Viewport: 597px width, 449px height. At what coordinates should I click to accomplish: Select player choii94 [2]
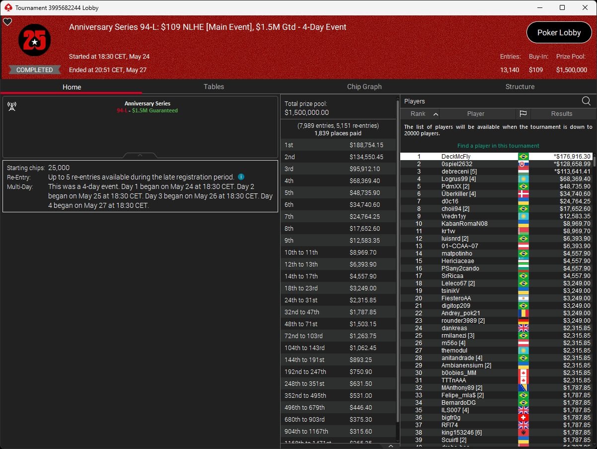pyautogui.click(x=496, y=209)
